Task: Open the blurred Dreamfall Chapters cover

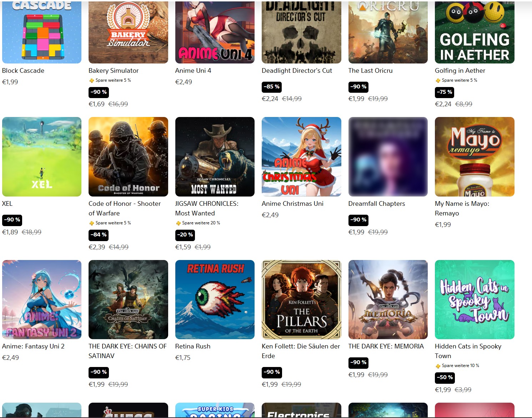Action: point(388,157)
